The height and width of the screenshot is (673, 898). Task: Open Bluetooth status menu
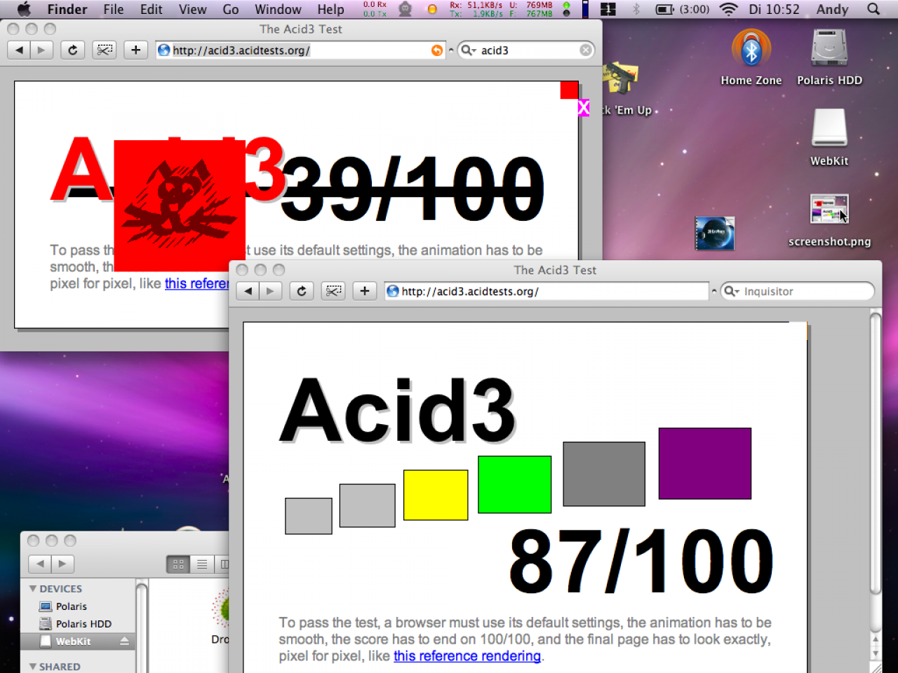point(636,9)
